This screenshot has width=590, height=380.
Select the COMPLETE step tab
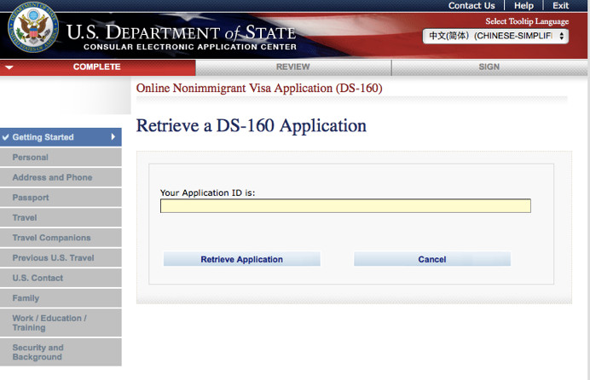pos(97,67)
